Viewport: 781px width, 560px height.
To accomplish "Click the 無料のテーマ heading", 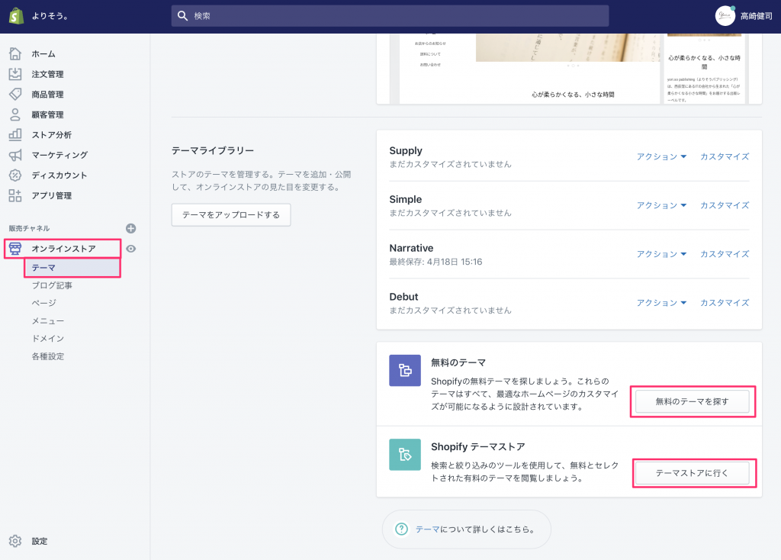I will [x=458, y=362].
